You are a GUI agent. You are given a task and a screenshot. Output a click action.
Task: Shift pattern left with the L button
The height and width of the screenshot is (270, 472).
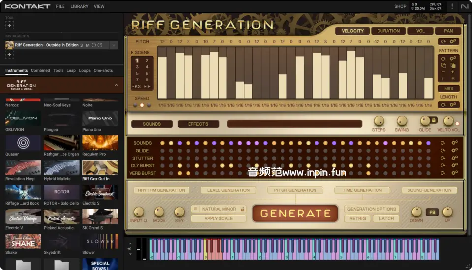[x=443, y=79]
